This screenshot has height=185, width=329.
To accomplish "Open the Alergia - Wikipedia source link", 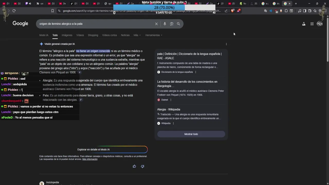I will point(169,109).
